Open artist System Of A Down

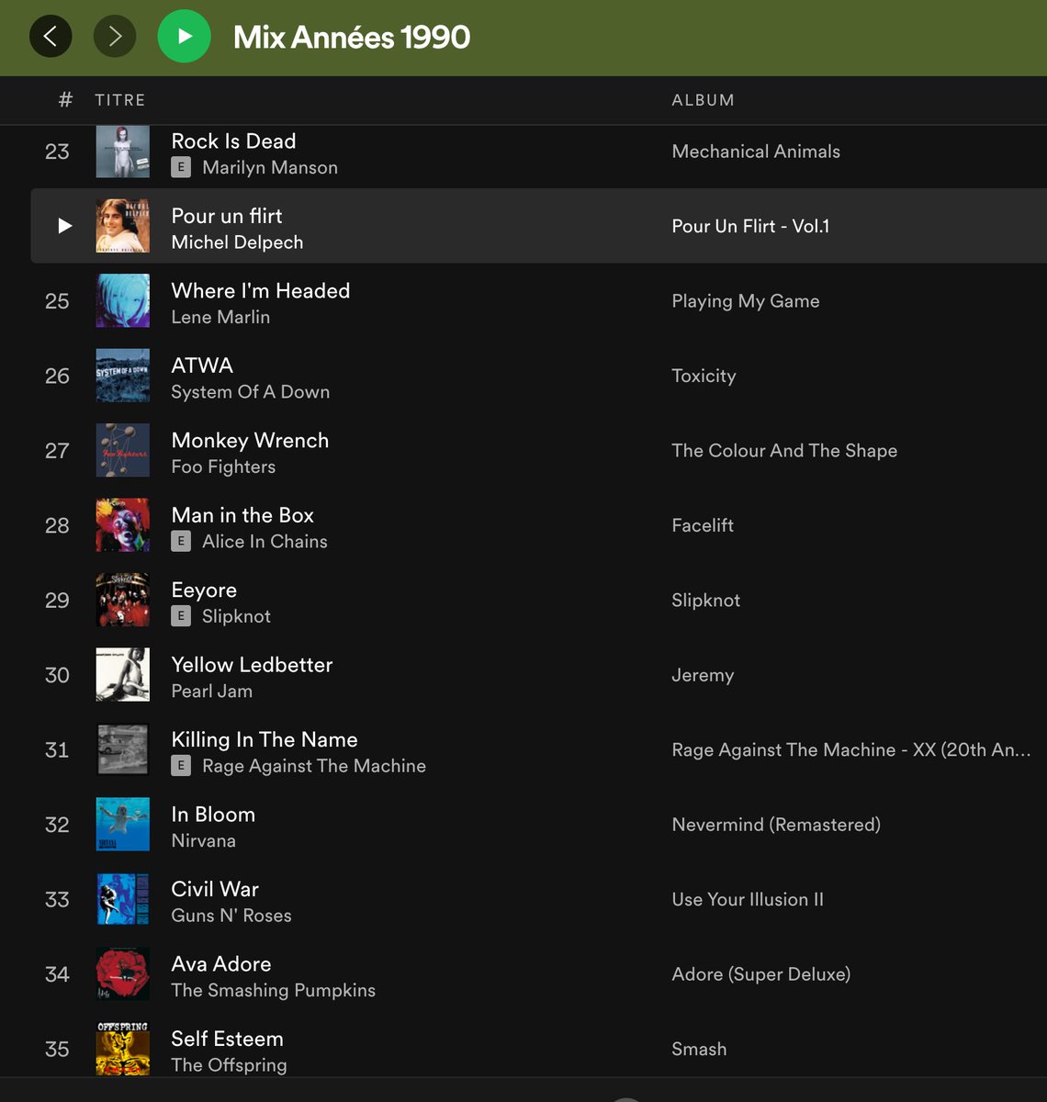coord(251,392)
